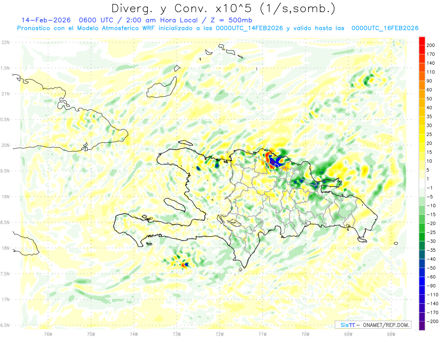The width and height of the screenshot is (439, 339).
Task: Click the 76W longitude label
Action: pyautogui.click(x=48, y=334)
